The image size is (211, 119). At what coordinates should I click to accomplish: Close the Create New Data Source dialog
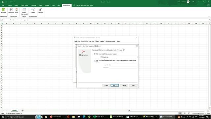point(137,46)
